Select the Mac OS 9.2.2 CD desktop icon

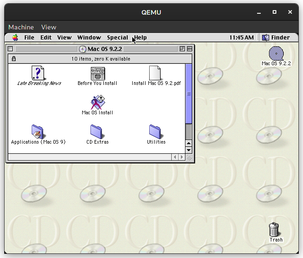276,53
